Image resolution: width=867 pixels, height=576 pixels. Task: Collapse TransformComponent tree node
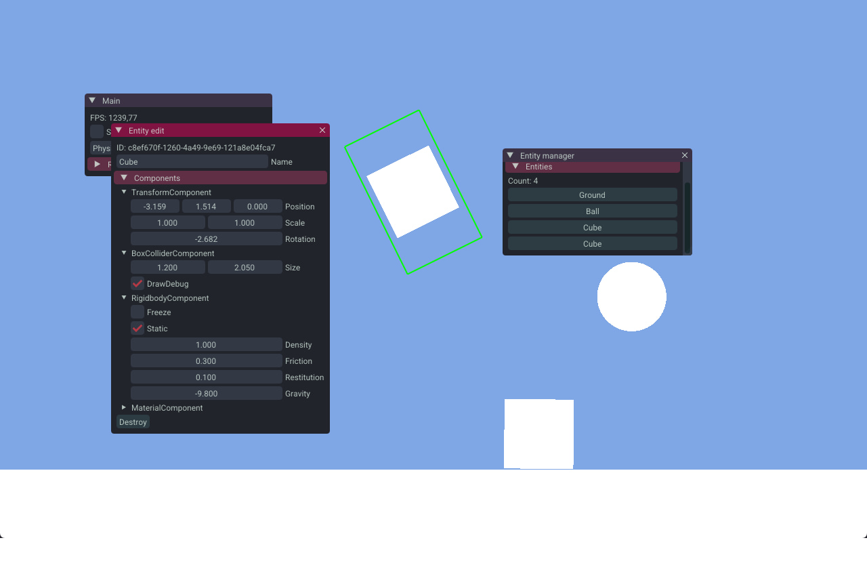124,192
